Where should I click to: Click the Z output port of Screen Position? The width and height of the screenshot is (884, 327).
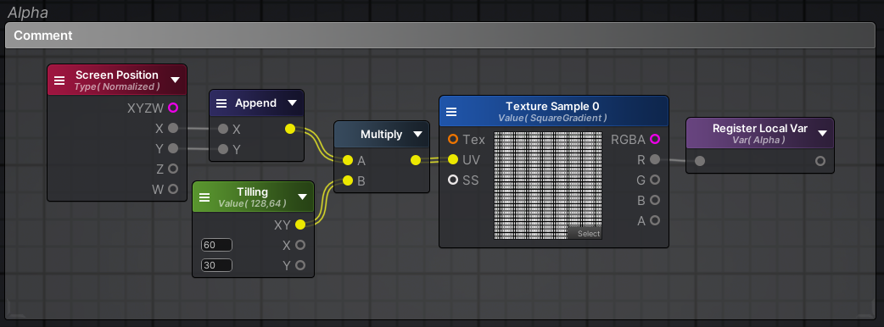click(173, 169)
